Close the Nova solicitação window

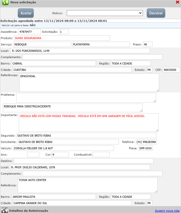pos(177,2)
